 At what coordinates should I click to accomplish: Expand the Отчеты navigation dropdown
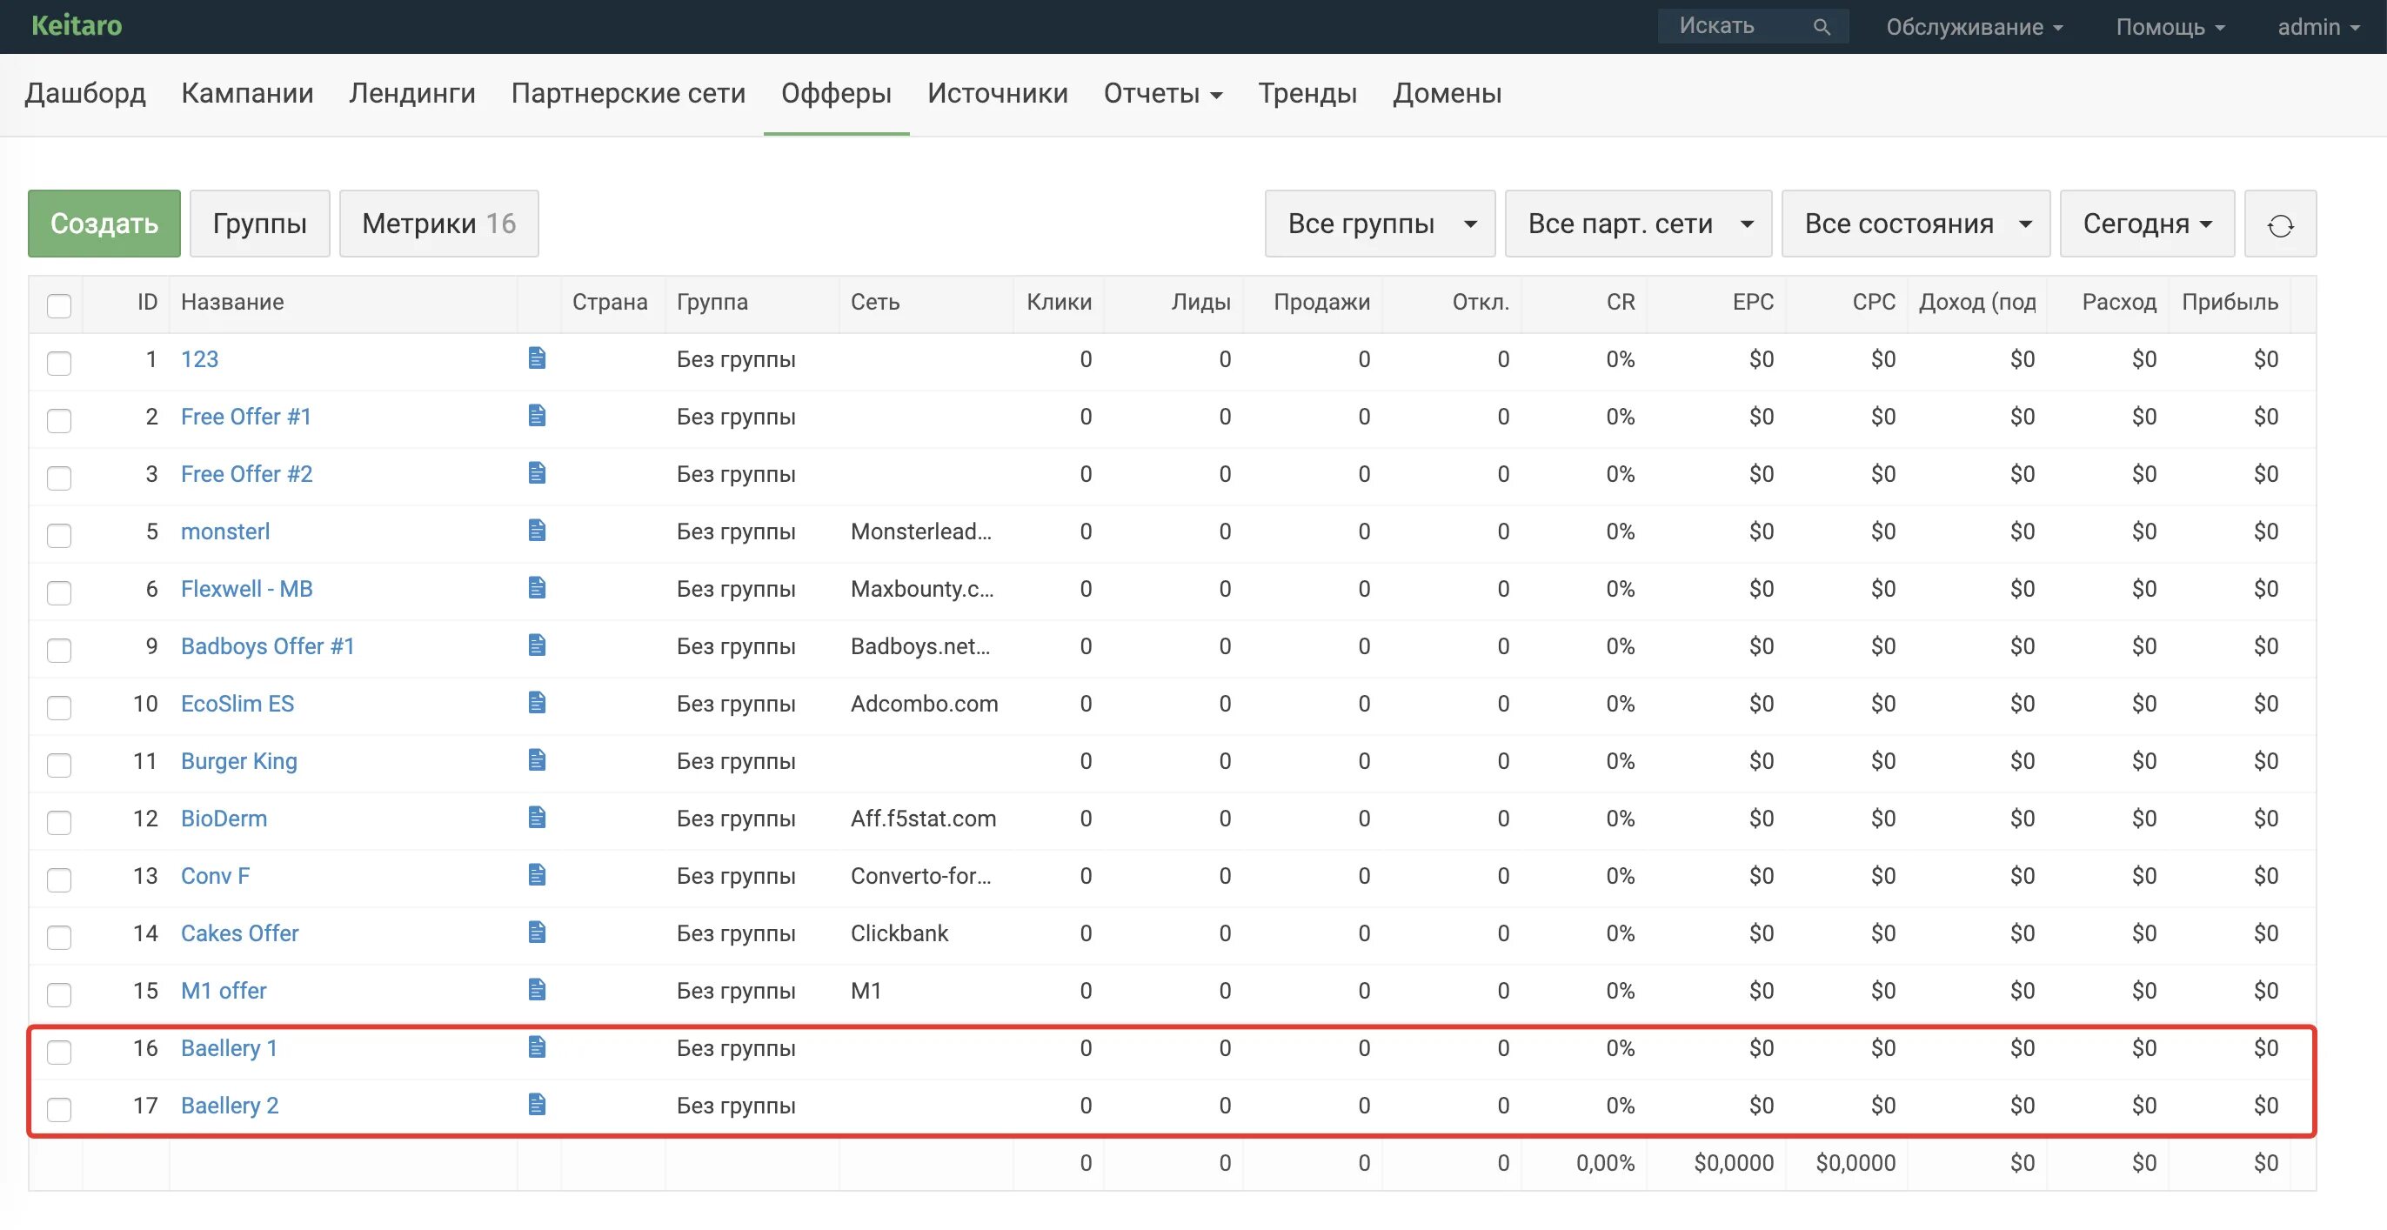[1163, 94]
